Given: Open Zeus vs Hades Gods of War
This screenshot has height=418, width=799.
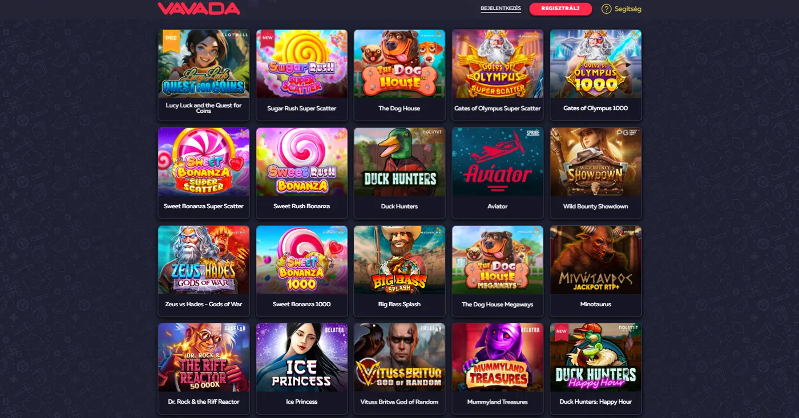Looking at the screenshot, I should coord(204,271).
